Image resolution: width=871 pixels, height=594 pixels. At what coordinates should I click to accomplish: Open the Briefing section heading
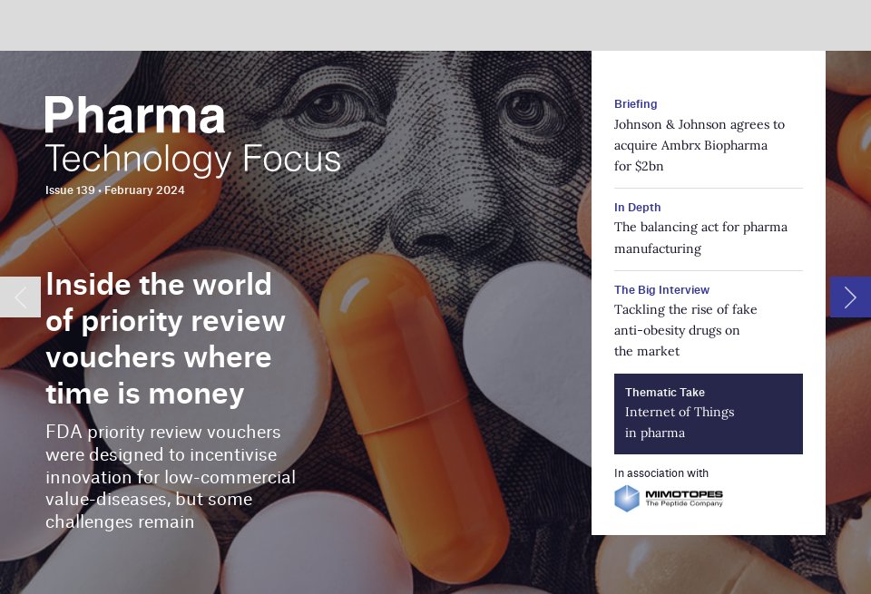point(635,103)
